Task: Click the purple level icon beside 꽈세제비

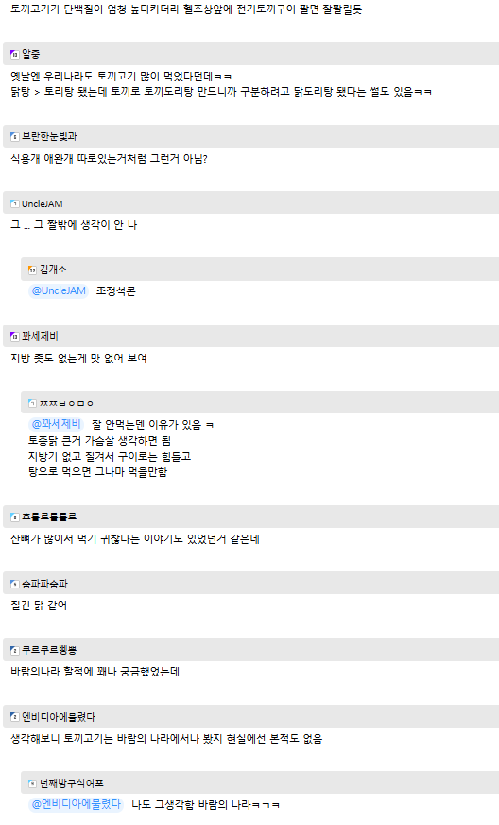Action: [x=15, y=336]
